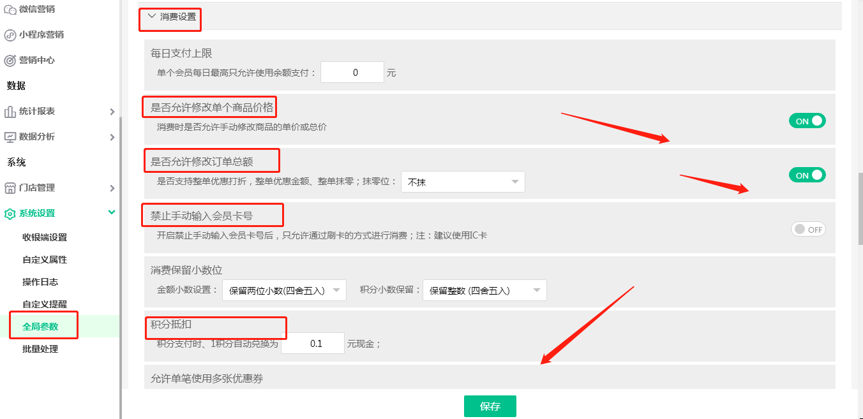The width and height of the screenshot is (863, 419).
Task: Enable the 禁止手动输入会员卡号 OFF switch
Action: (808, 229)
